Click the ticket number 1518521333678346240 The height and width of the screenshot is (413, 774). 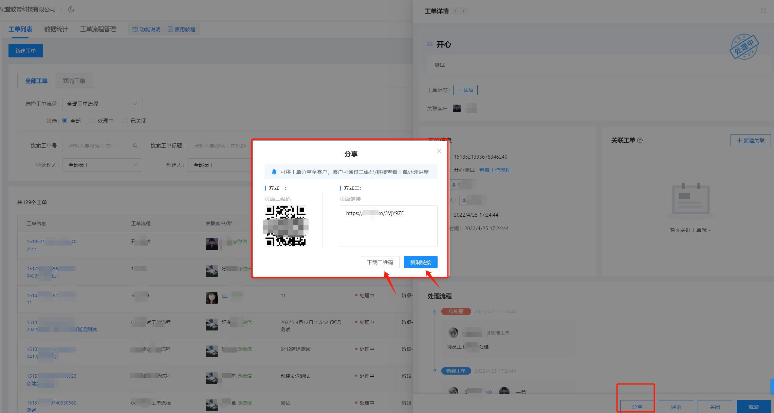[x=480, y=157]
